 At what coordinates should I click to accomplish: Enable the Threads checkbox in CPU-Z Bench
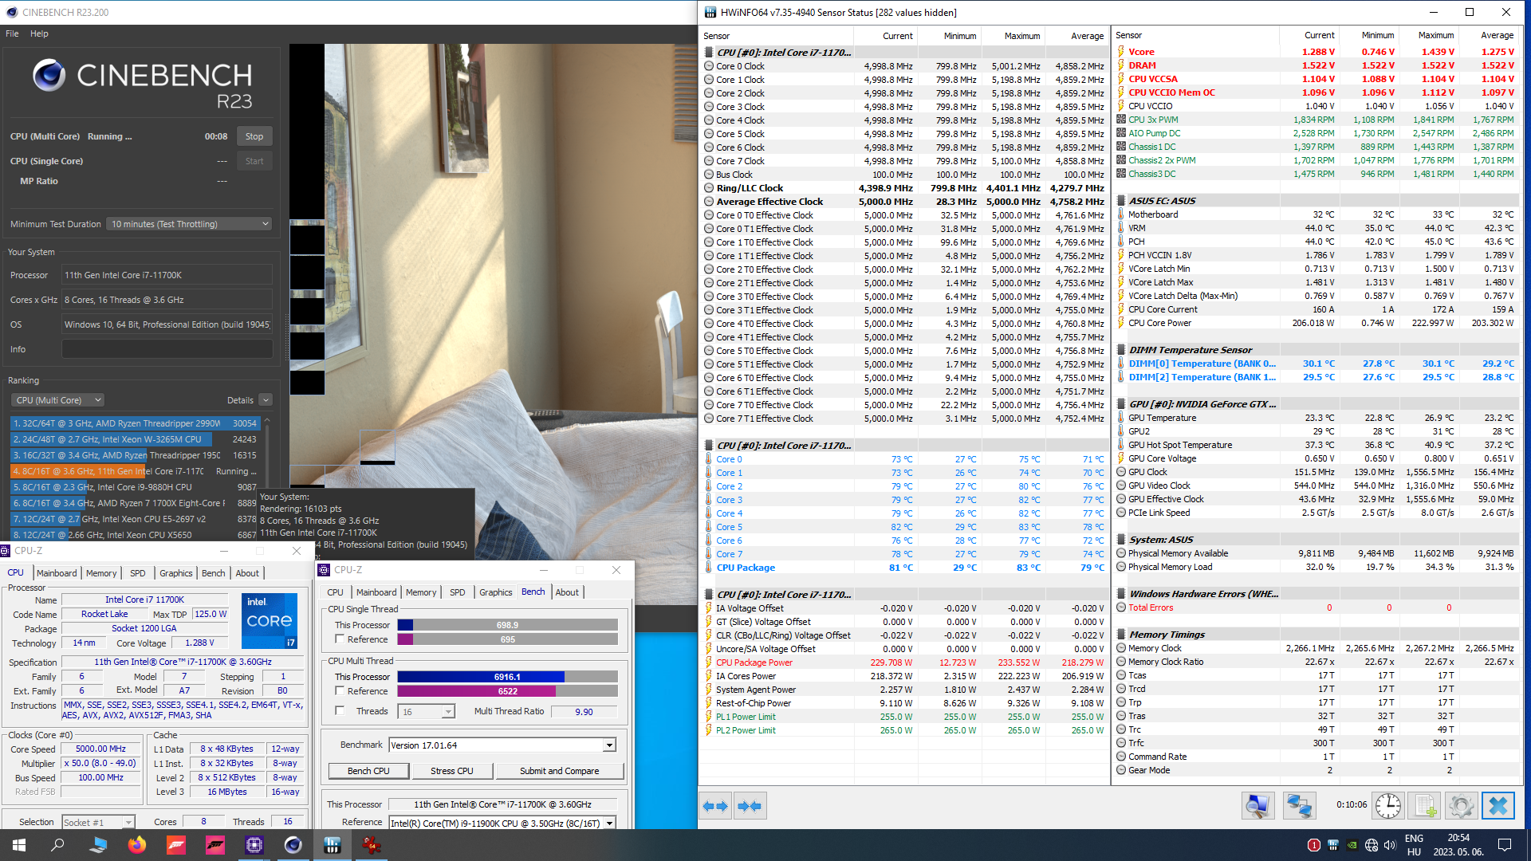(340, 711)
